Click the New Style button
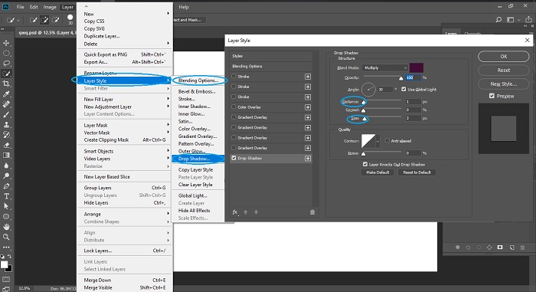Viewport: 536px width, 292px height. [x=504, y=84]
